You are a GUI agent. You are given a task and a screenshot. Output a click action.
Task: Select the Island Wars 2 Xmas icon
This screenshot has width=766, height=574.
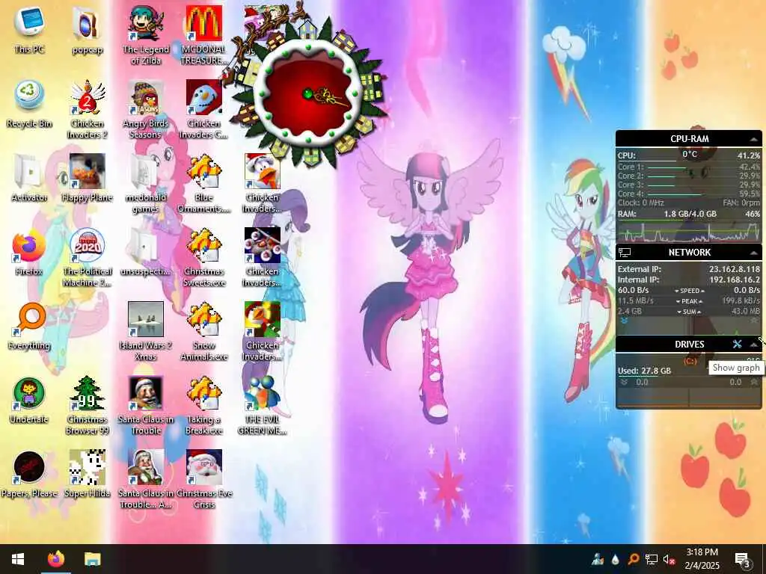pos(146,332)
